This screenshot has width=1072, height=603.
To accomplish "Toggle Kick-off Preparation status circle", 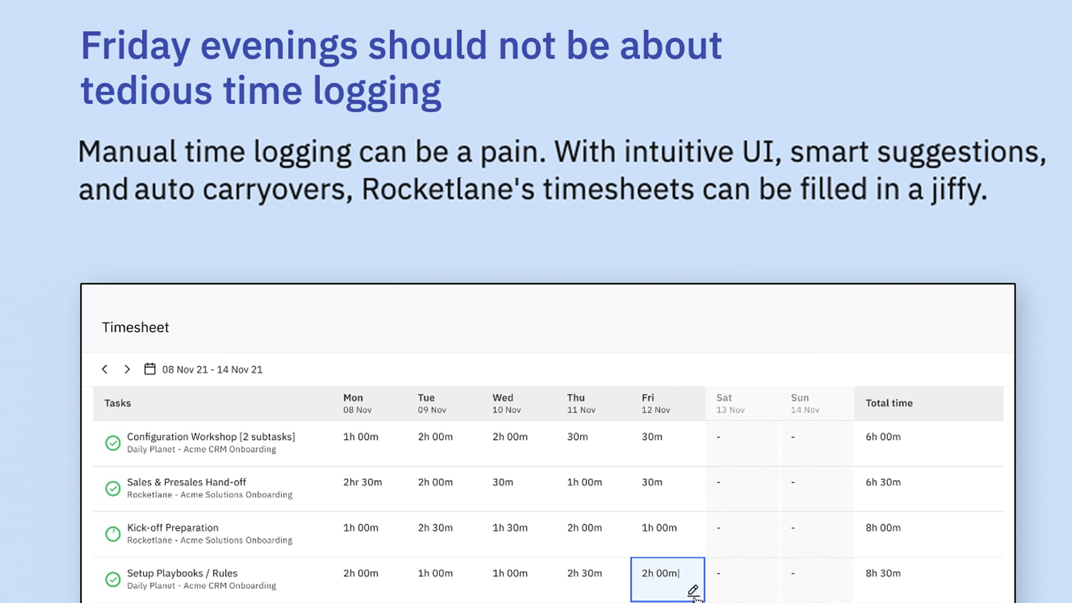I will tap(113, 534).
